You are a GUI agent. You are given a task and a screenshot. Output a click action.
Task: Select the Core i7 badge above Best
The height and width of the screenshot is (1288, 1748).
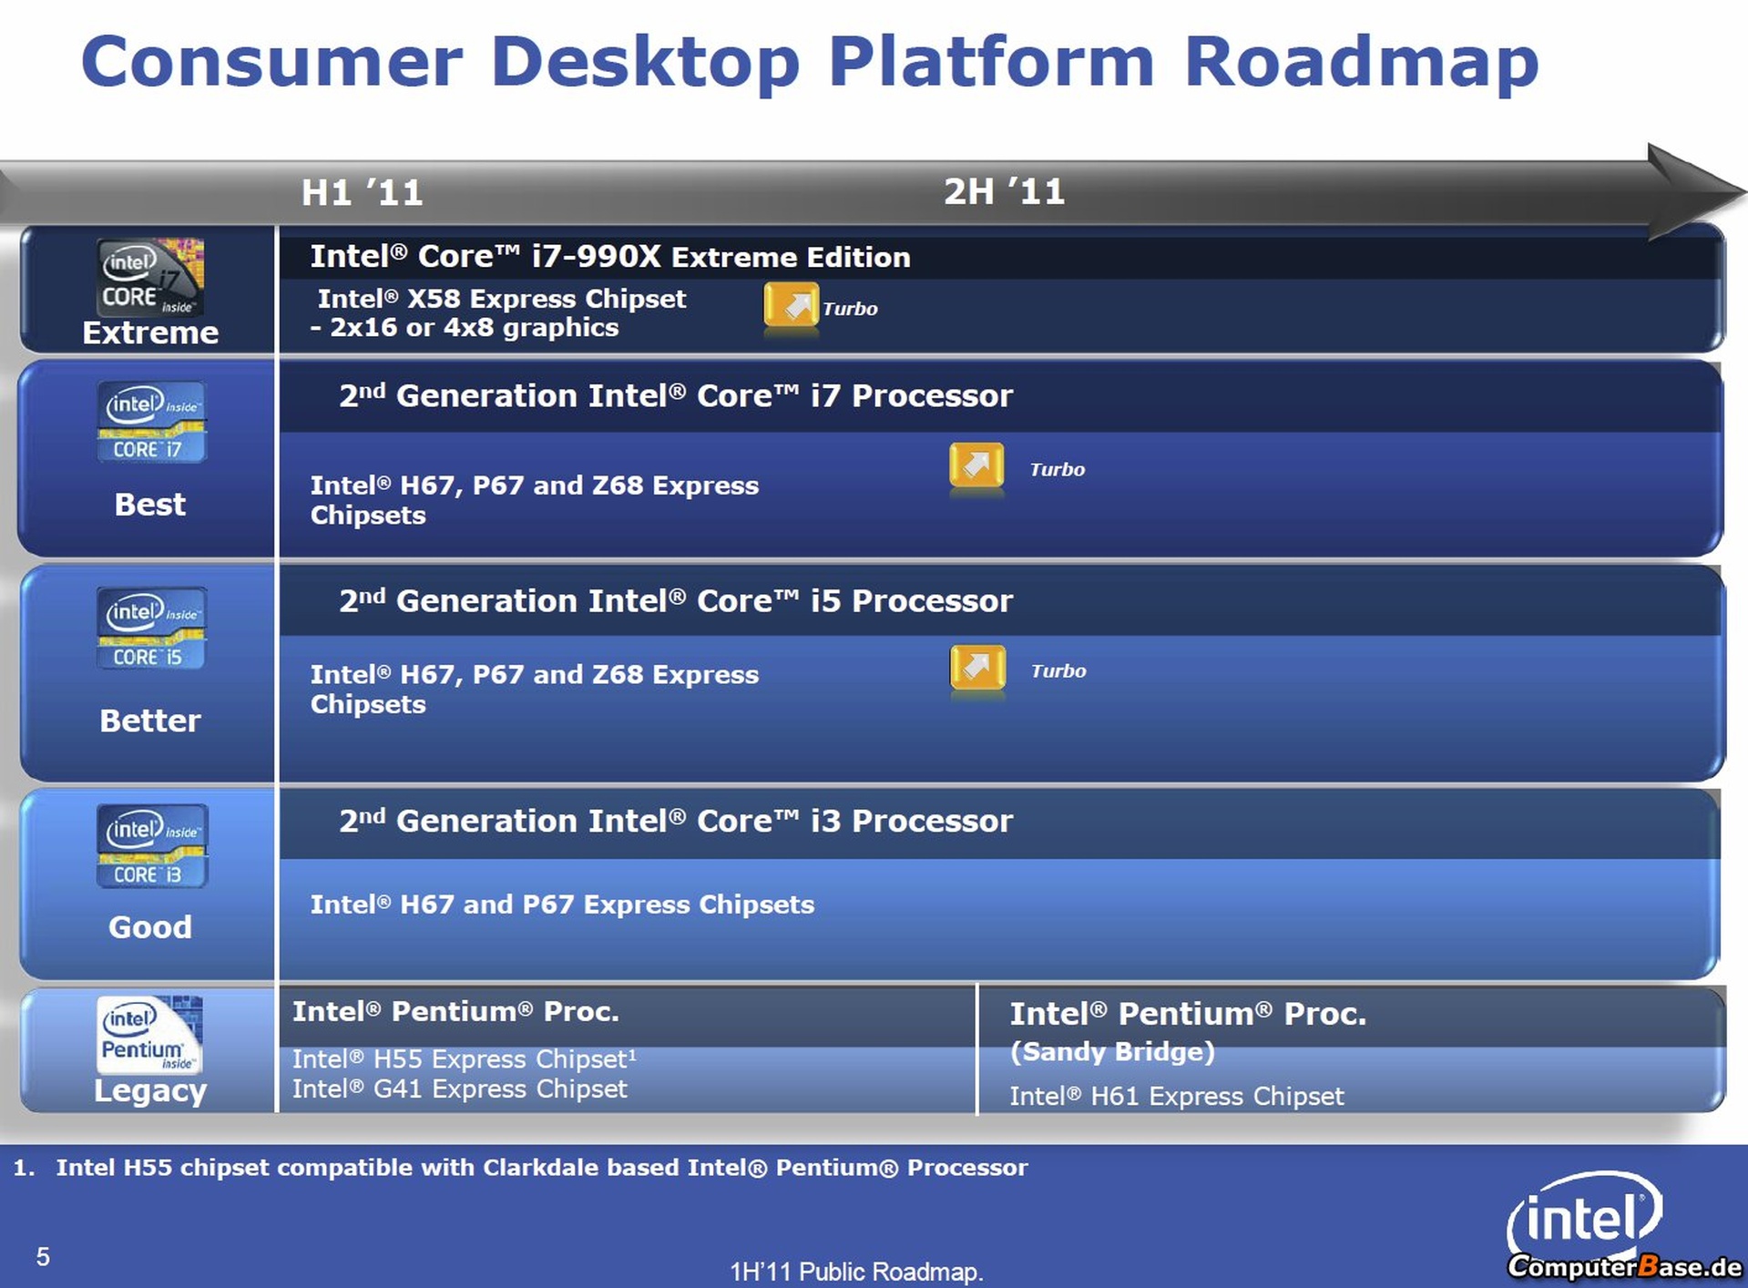pos(152,423)
